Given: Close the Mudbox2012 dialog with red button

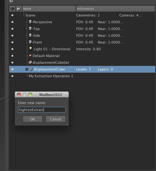Looking at the screenshot, I should pos(19,95).
